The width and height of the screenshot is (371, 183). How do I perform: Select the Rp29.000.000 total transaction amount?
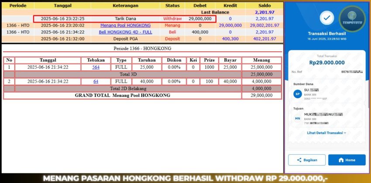pos(327,63)
